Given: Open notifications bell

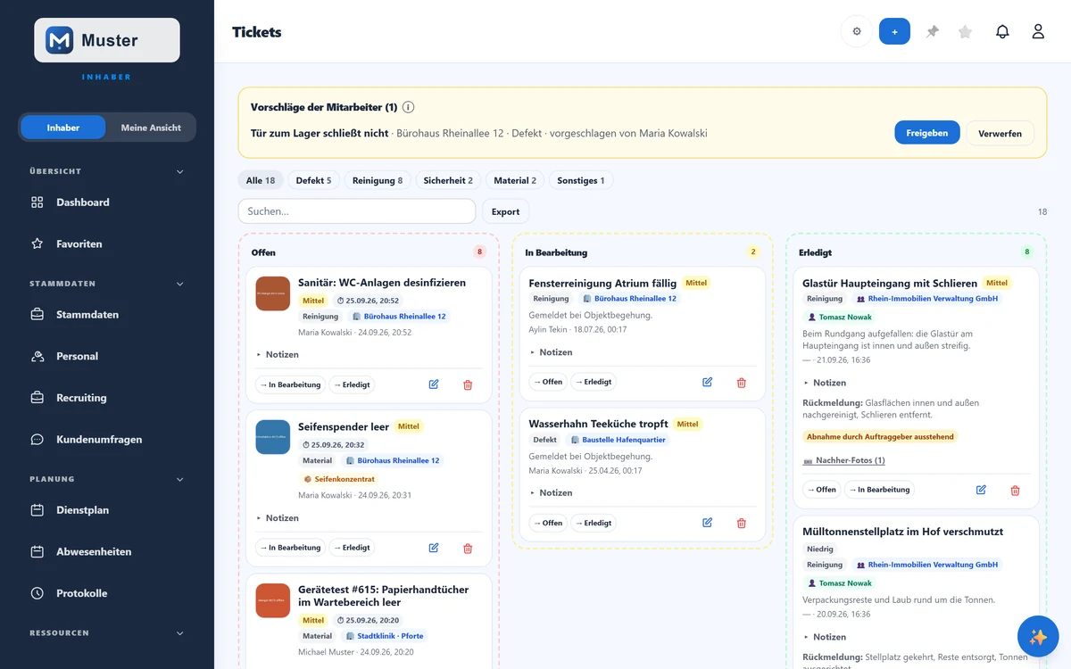Looking at the screenshot, I should pyautogui.click(x=1002, y=31).
